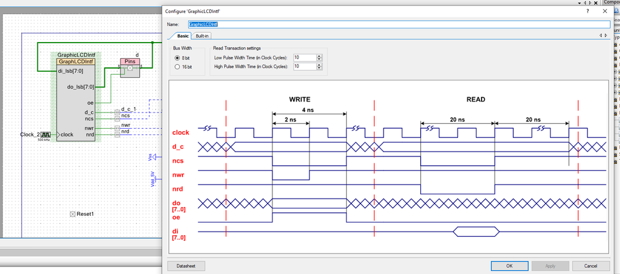Decrease Low Pulse Width Time value
Viewport: 620px width, 274px height.
click(x=320, y=59)
